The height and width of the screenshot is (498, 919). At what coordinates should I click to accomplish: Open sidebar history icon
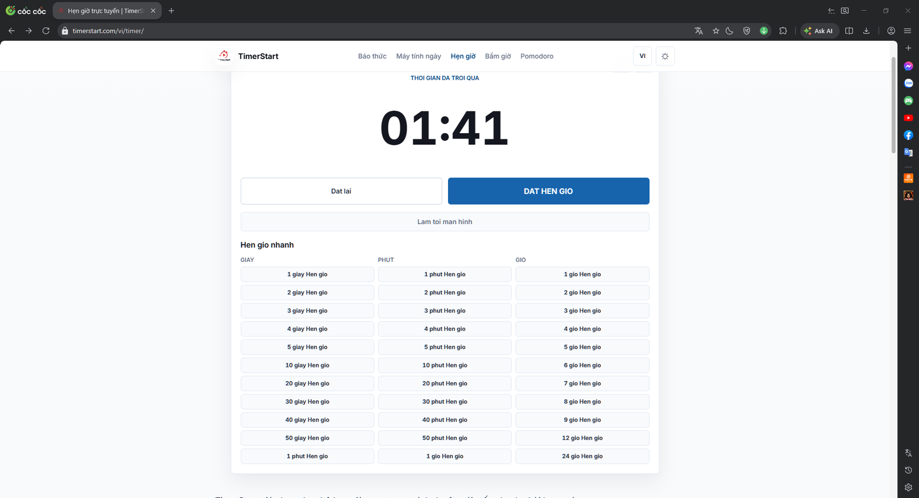click(908, 470)
